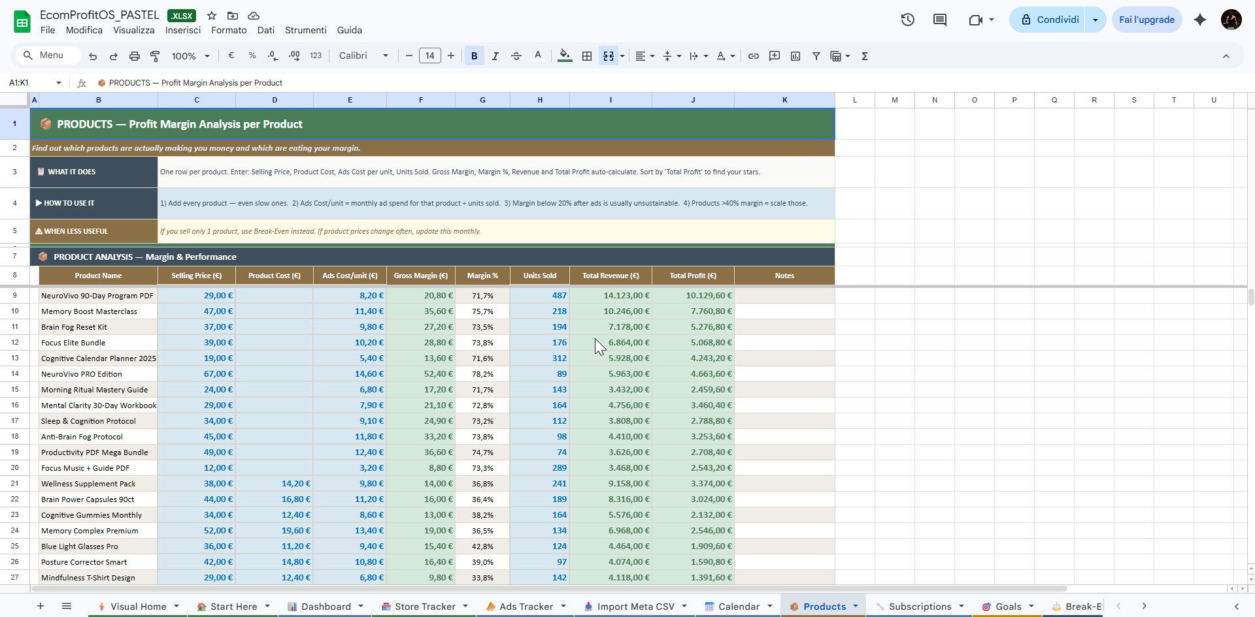1255x617 pixels.
Task: Click the print icon
Action: coord(135,56)
